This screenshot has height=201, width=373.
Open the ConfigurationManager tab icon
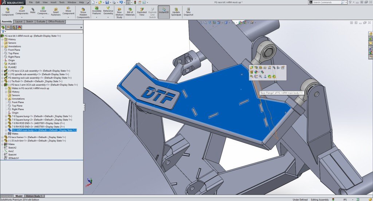(x=14, y=28)
